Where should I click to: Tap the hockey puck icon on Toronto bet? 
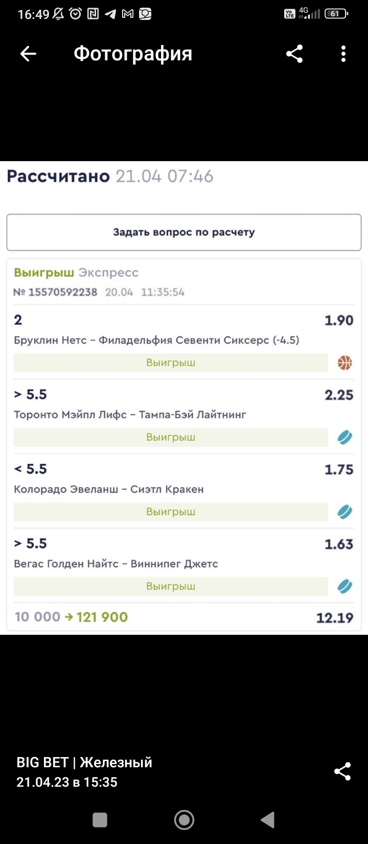point(345,437)
